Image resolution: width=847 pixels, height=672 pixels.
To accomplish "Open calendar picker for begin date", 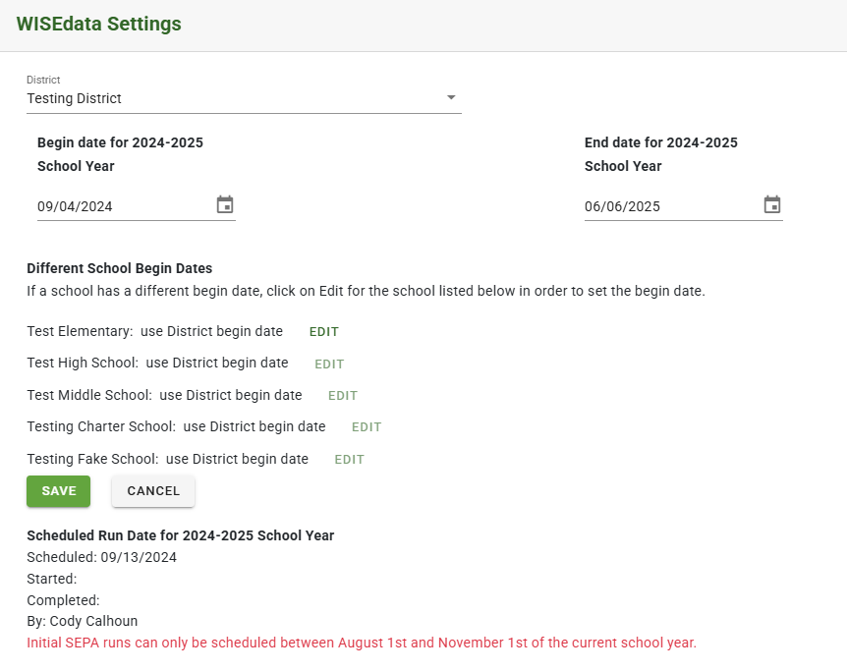I will 225,204.
